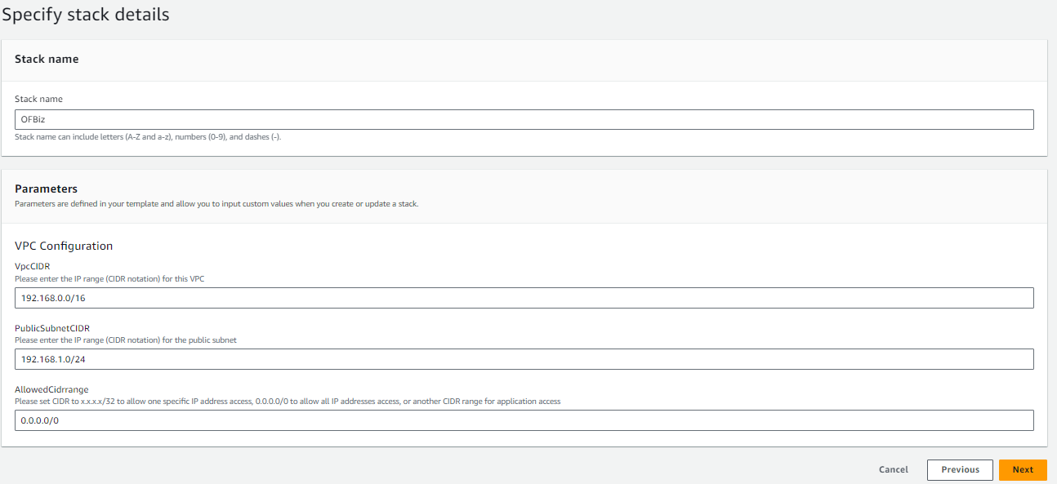
Task: Click the 'VpcCIDR' label text
Action: (33, 267)
